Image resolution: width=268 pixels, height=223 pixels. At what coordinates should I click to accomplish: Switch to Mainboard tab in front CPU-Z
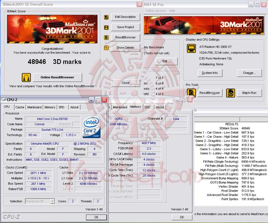(x=35, y=107)
